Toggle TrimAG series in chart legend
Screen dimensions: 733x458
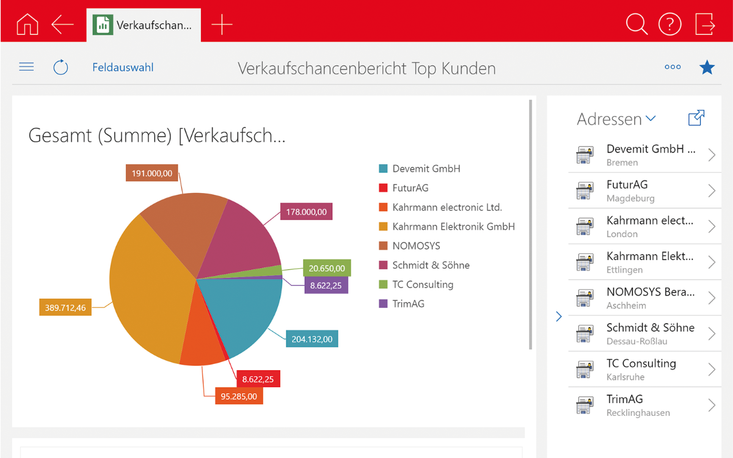pos(408,304)
